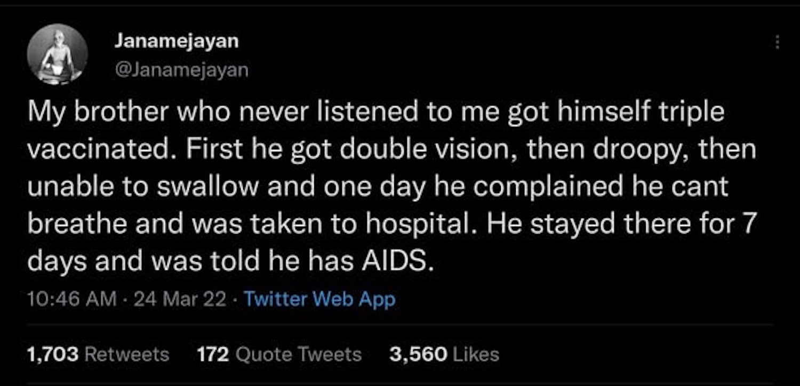This screenshot has height=386, width=800.
Task: Click the 172 quote count number
Action: tap(213, 354)
